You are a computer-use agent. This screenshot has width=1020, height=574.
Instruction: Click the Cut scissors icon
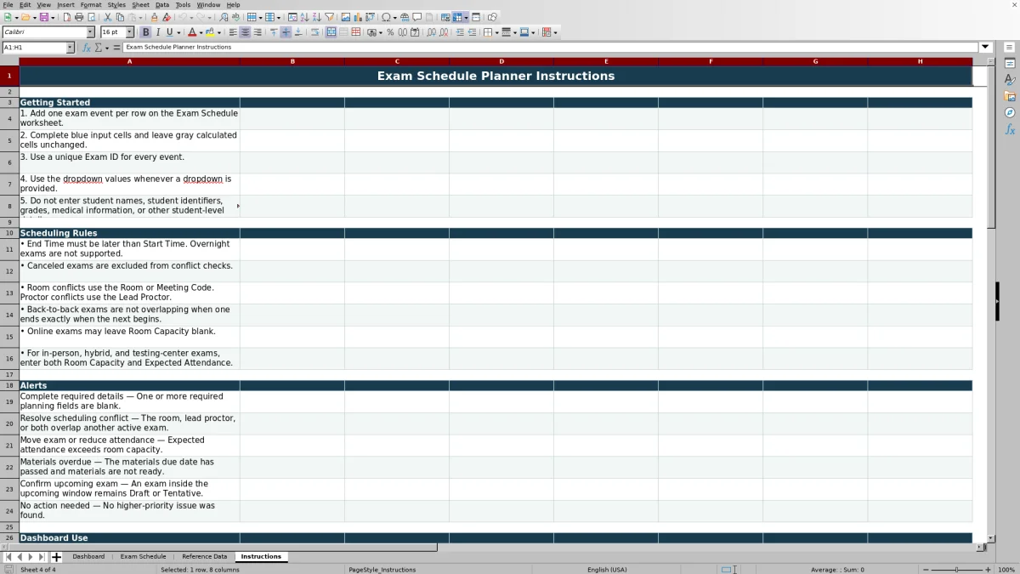click(x=107, y=17)
